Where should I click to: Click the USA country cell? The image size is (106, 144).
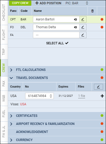click(x=13, y=96)
